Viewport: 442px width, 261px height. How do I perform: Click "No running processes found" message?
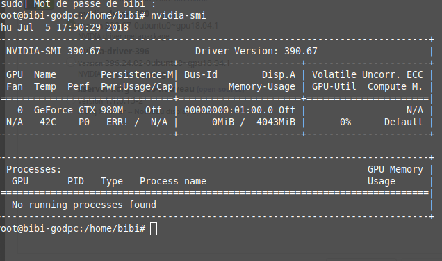click(x=84, y=205)
